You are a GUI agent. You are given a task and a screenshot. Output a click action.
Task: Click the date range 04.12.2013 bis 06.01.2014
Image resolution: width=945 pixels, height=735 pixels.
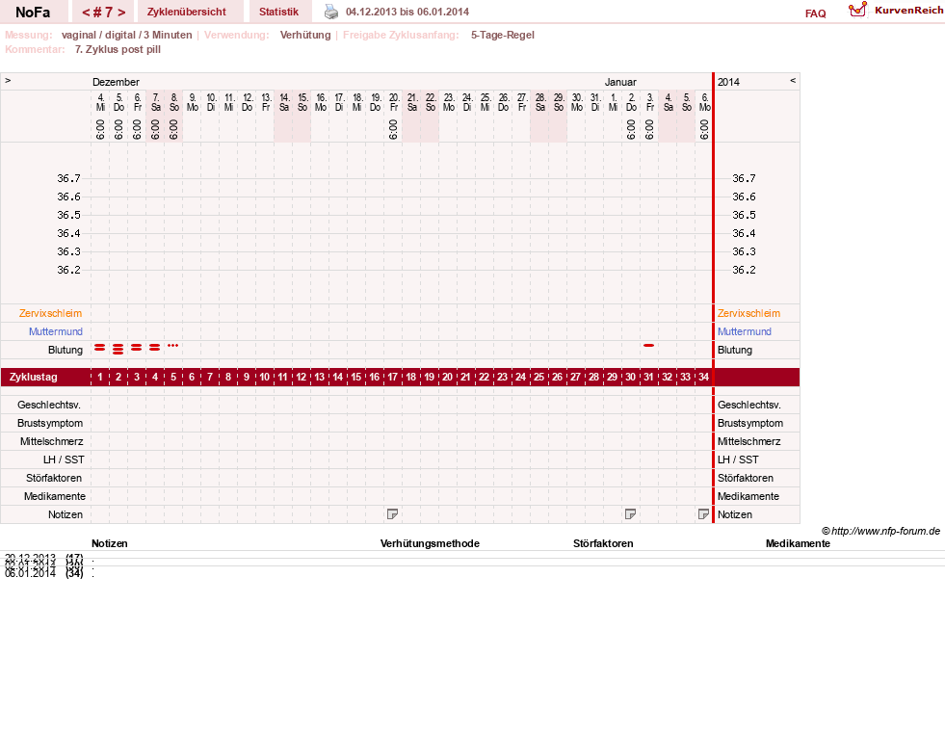407,12
